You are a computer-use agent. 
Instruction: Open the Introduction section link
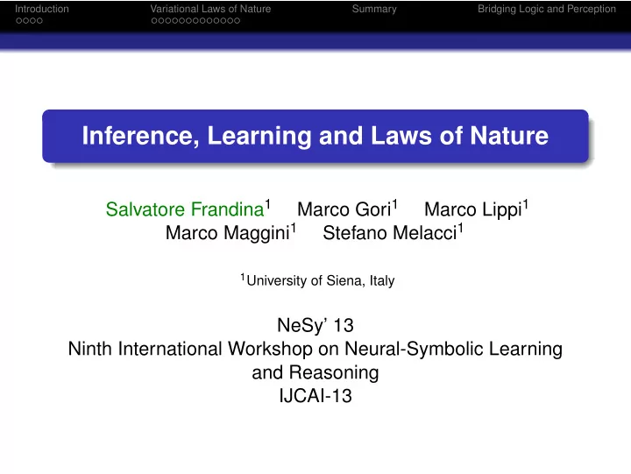(42, 9)
